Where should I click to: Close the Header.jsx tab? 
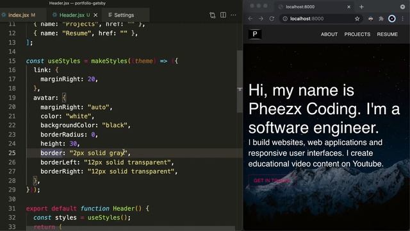coord(95,15)
